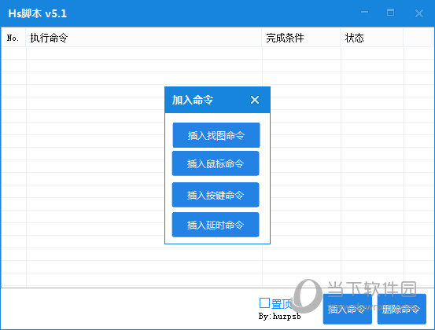Screen dimensions: 435x330
Task: Maximize the Hs脚本 window
Action: 390,13
